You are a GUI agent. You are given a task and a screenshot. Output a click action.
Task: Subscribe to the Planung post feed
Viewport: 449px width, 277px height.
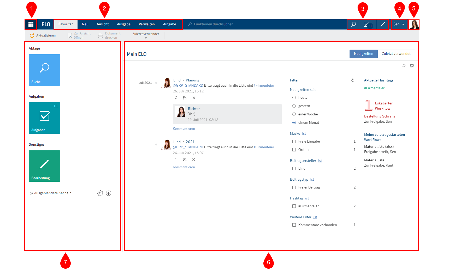point(185,98)
